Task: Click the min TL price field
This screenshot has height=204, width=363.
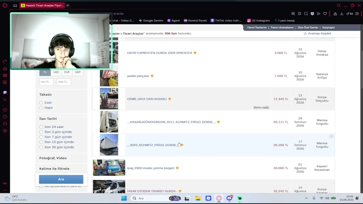Action: pyautogui.click(x=47, y=82)
